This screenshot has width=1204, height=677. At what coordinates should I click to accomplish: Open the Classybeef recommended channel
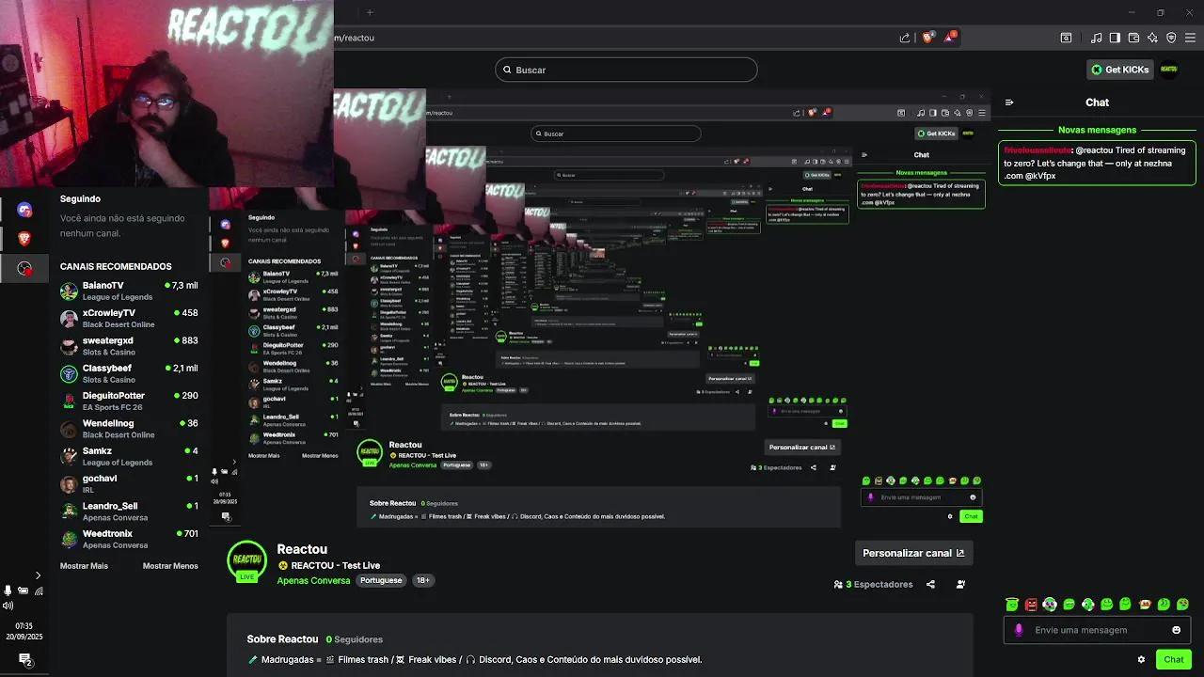tap(129, 373)
